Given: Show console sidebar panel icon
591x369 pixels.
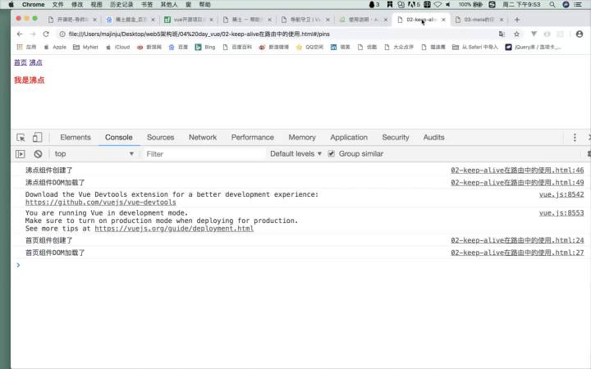Looking at the screenshot, I should point(21,153).
